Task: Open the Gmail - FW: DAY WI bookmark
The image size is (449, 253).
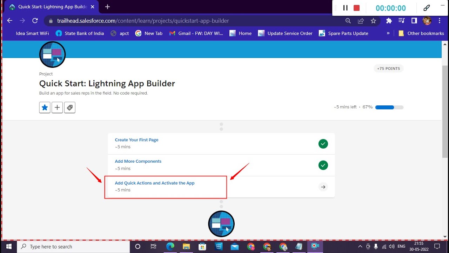Action: point(196,33)
